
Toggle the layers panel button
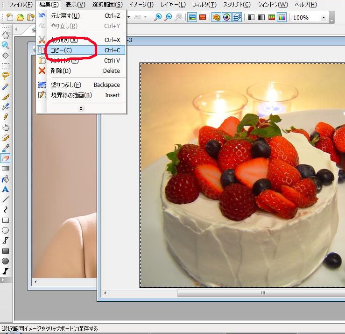click(237, 17)
